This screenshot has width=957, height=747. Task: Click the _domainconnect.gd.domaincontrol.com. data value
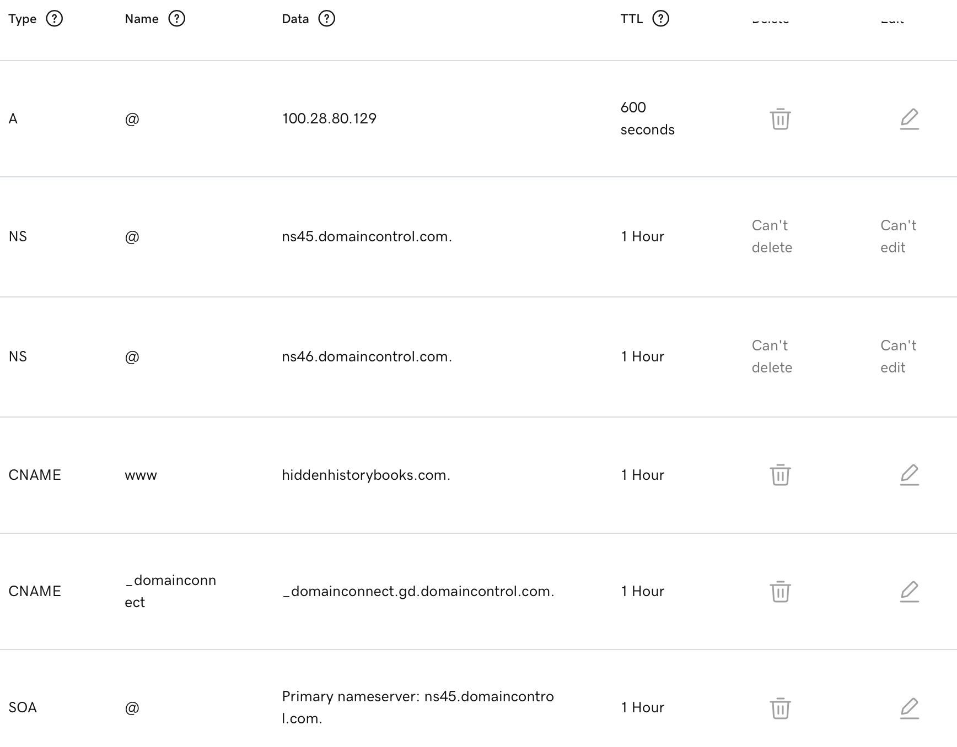tap(418, 591)
